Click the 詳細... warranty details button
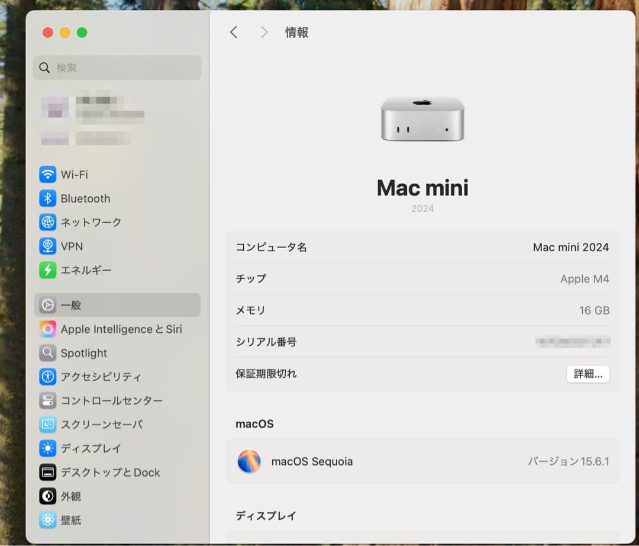The height and width of the screenshot is (546, 639). point(588,374)
